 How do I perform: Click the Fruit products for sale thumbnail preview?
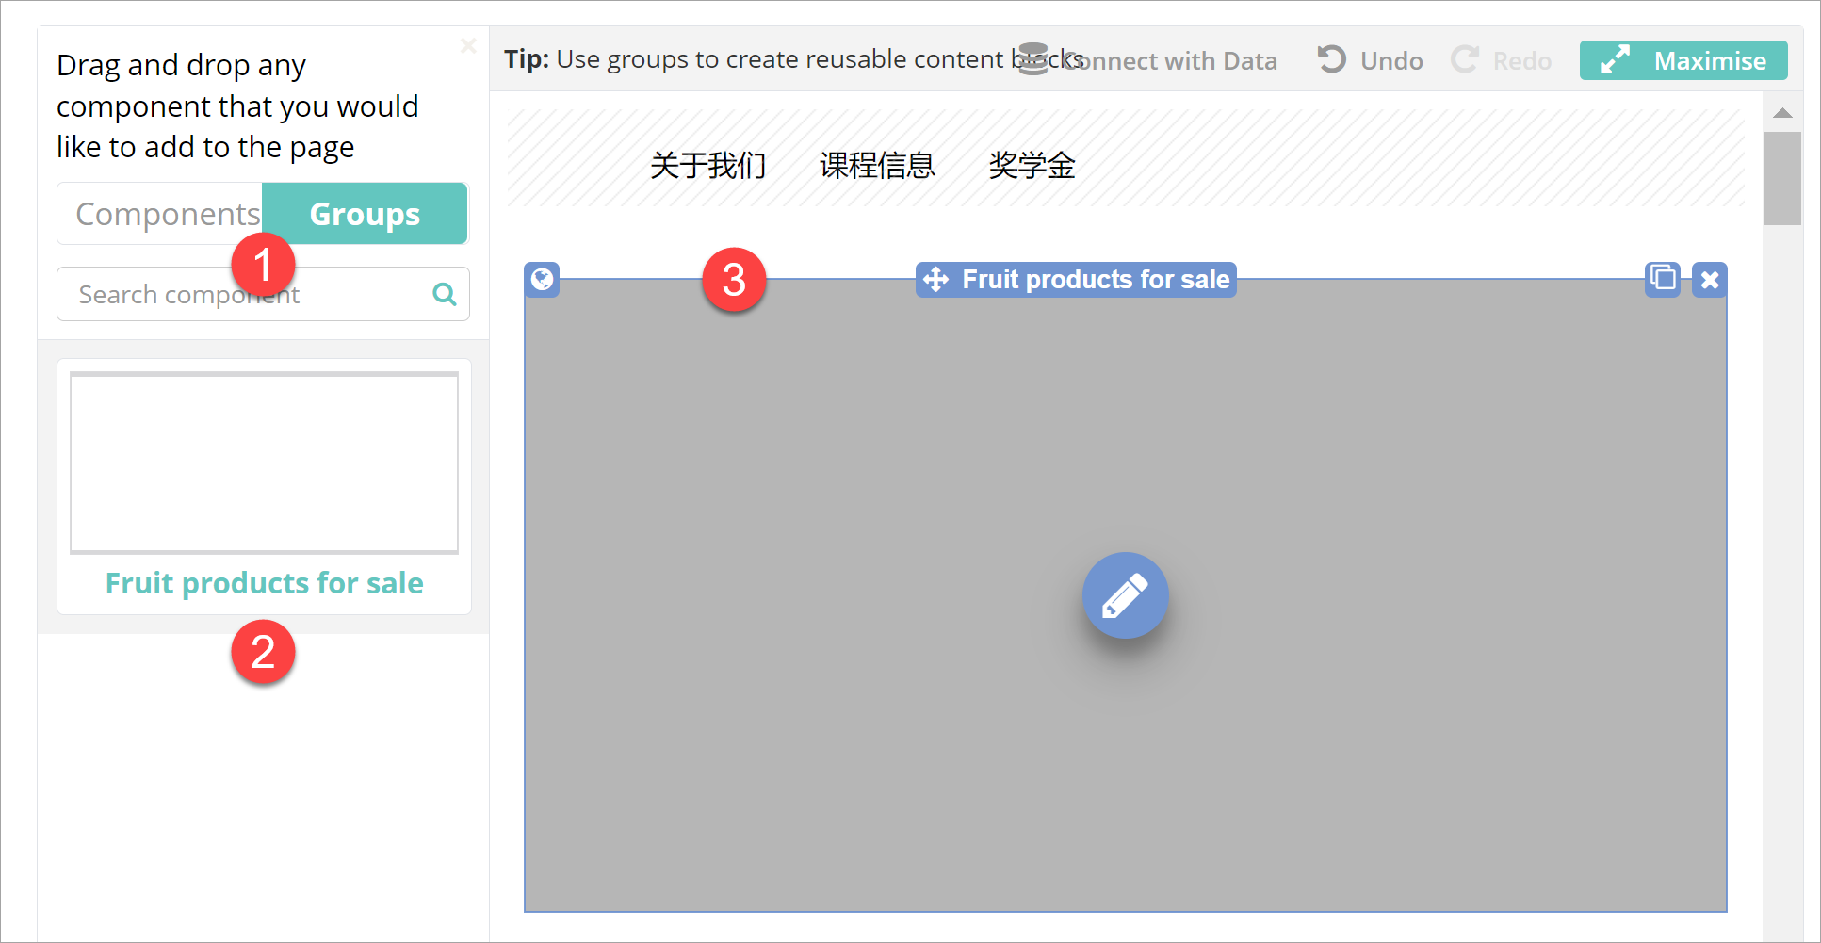point(264,463)
